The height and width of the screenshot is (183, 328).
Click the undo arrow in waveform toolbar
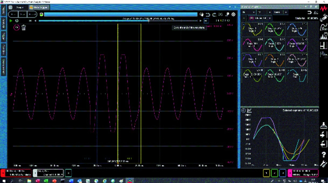click(x=208, y=15)
